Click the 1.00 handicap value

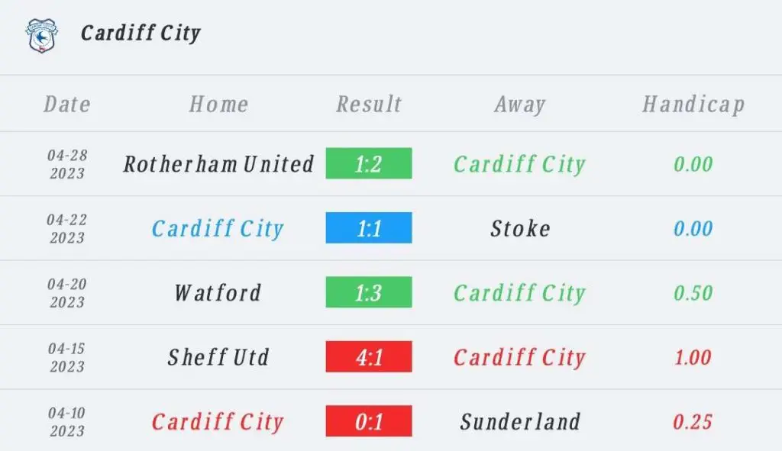point(693,357)
